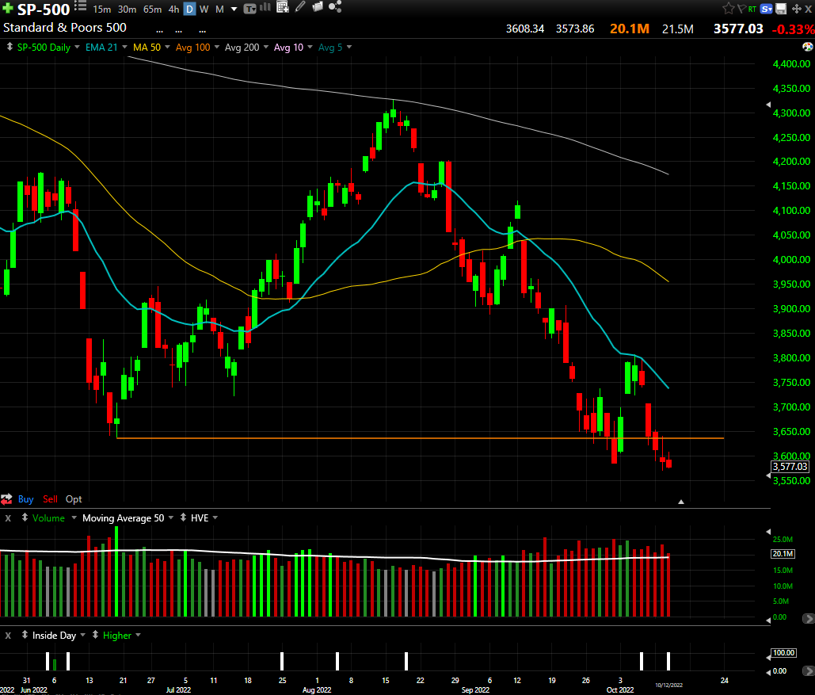Click the up-arrow marker at the price pane's bottom edge
This screenshot has height=695, width=815.
[681, 502]
